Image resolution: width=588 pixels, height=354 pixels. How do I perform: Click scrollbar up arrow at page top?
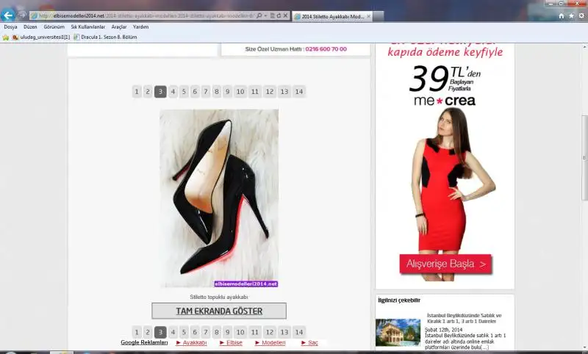pyautogui.click(x=584, y=47)
